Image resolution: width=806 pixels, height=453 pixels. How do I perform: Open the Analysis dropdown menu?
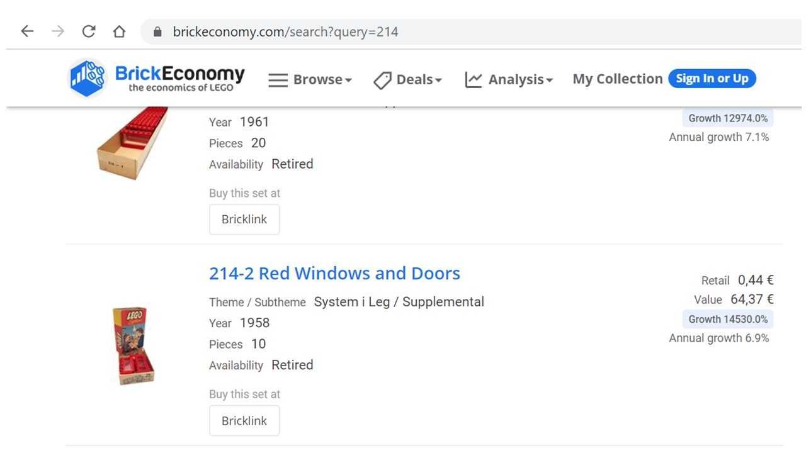(520, 79)
